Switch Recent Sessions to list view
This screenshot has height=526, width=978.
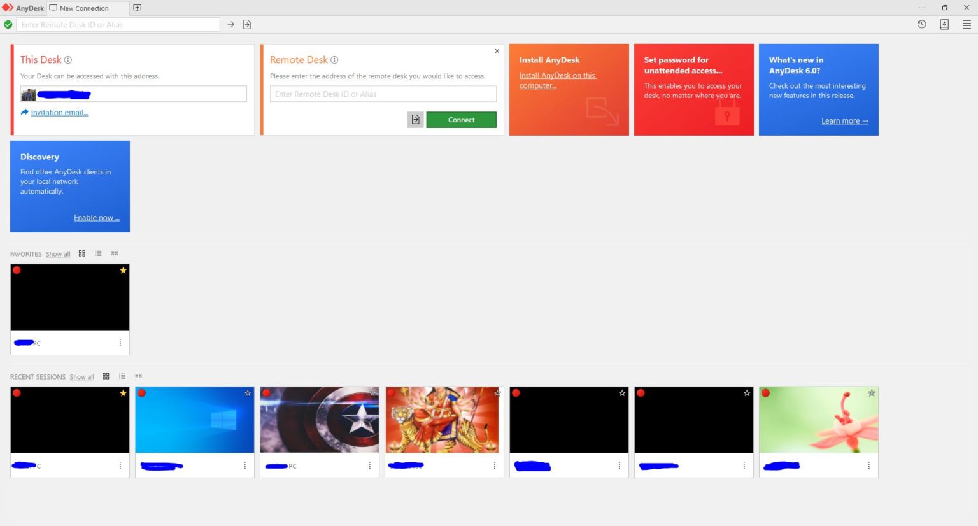[x=122, y=376]
